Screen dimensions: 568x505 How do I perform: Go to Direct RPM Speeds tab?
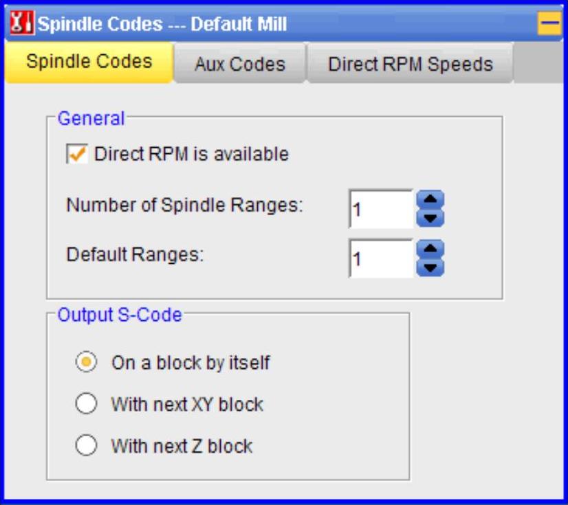410,65
